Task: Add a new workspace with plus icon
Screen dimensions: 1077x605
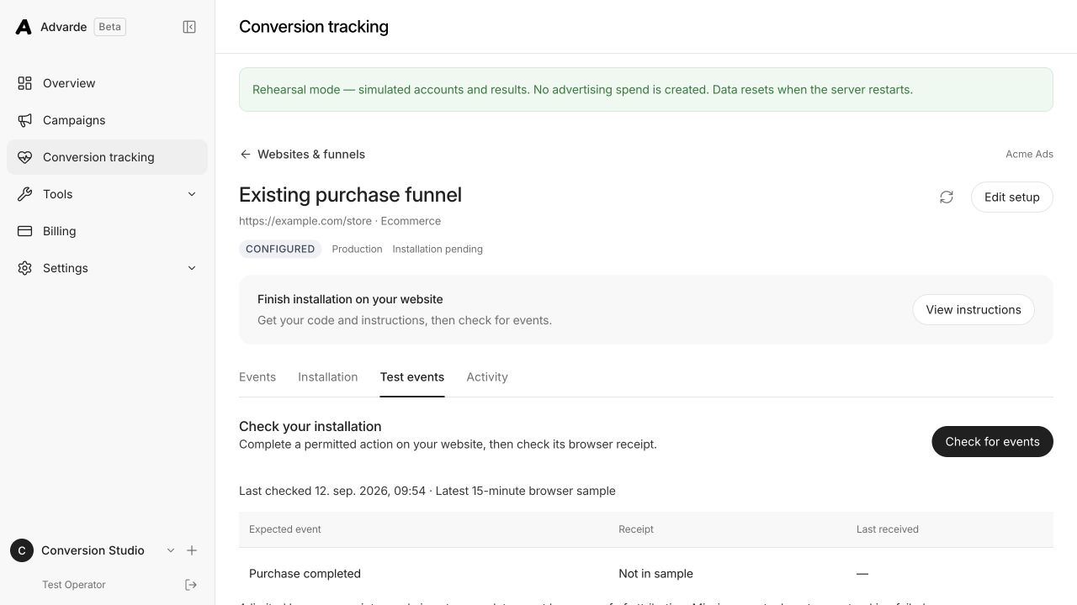Action: point(192,550)
